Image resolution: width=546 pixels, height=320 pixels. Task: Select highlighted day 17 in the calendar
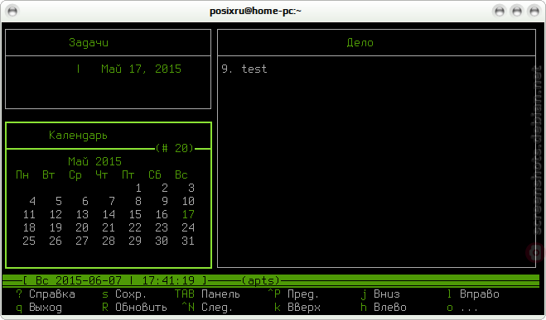pos(188,214)
